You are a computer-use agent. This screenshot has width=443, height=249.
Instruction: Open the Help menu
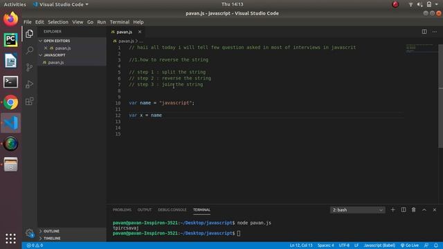pos(138,22)
